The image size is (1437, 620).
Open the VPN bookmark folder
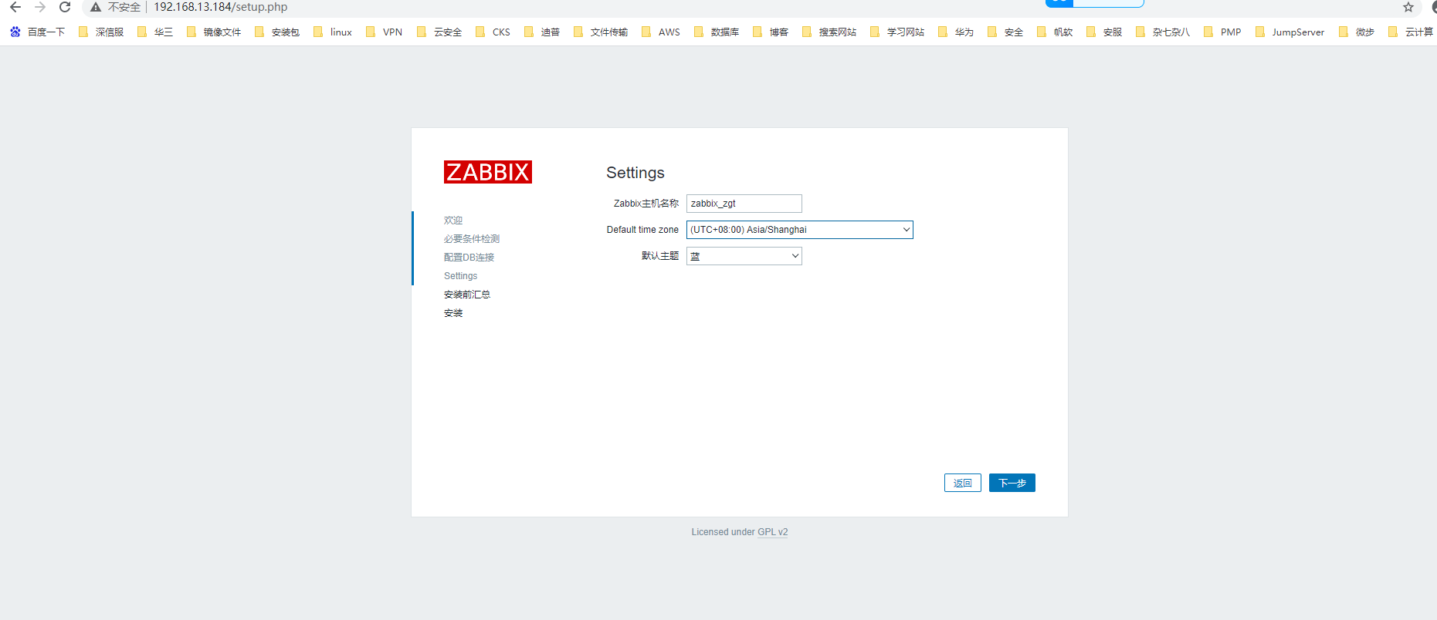[x=384, y=32]
